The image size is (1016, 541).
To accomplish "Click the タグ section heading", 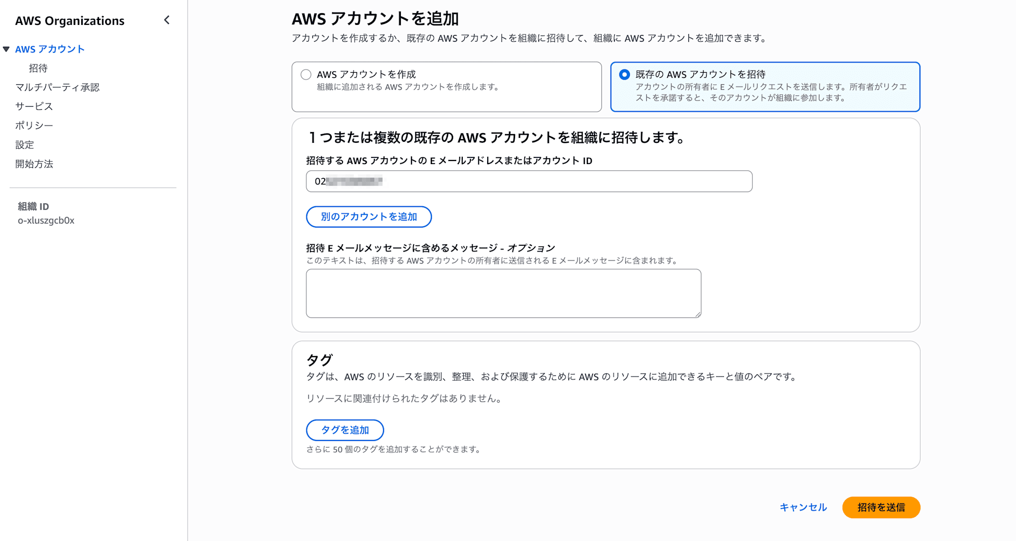I will pos(320,360).
